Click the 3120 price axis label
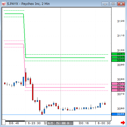127x127 pixels. point(121,21)
